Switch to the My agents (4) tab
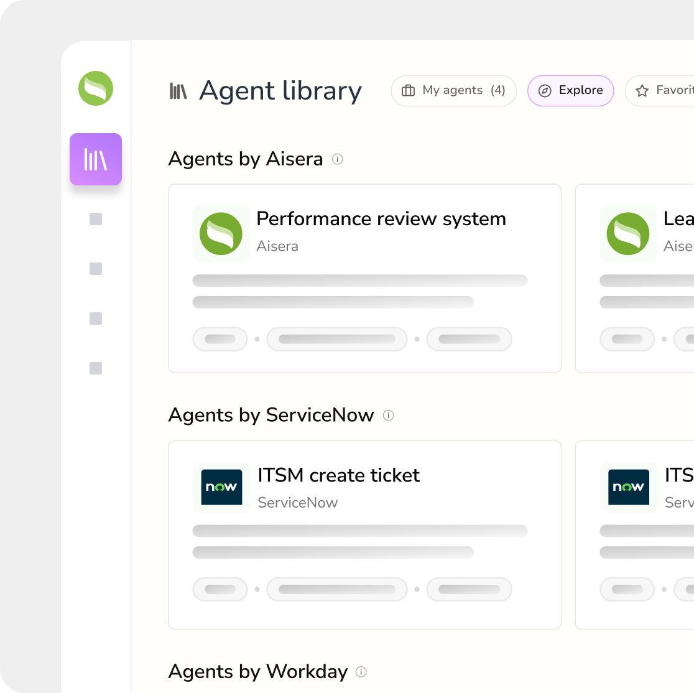 pos(453,91)
